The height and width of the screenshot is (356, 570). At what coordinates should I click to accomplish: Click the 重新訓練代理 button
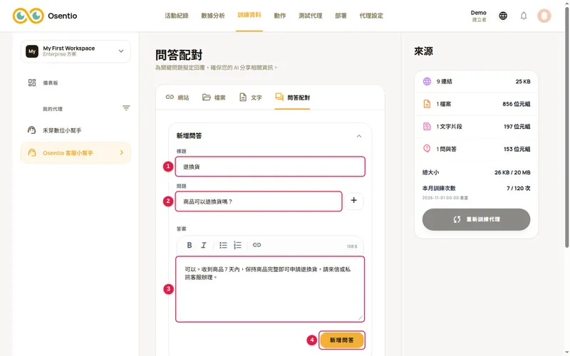tap(476, 219)
